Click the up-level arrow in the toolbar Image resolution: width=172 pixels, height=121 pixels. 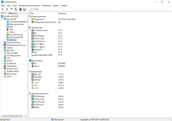click(11, 9)
